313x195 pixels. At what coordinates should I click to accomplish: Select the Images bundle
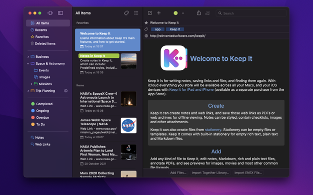tap(44, 77)
